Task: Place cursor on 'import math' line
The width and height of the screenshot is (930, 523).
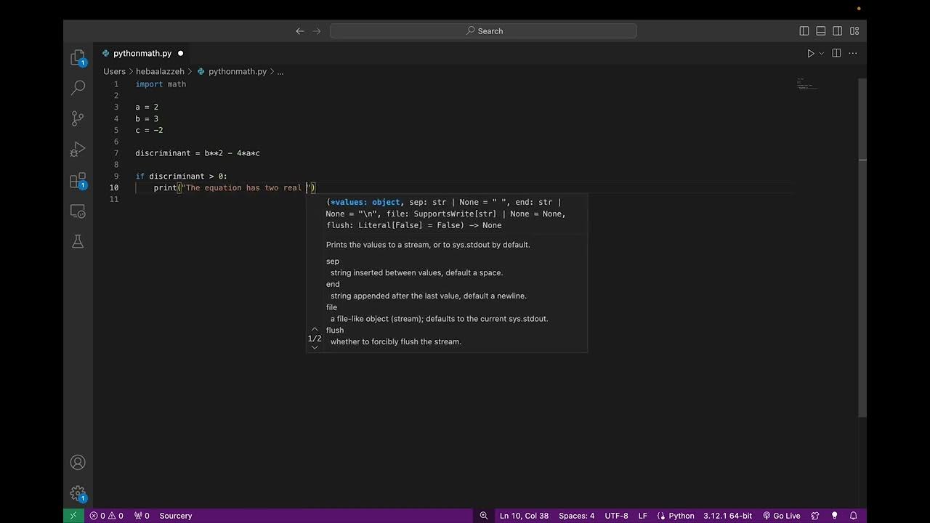Action: coord(161,84)
